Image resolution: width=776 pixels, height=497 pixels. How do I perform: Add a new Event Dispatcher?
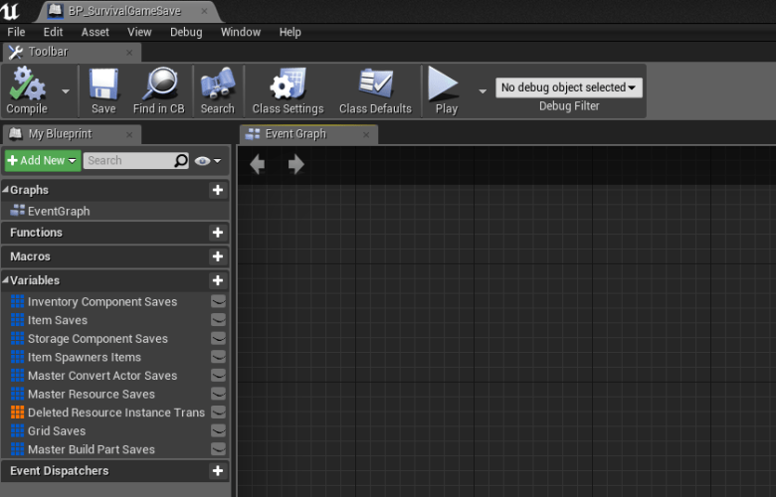(218, 471)
